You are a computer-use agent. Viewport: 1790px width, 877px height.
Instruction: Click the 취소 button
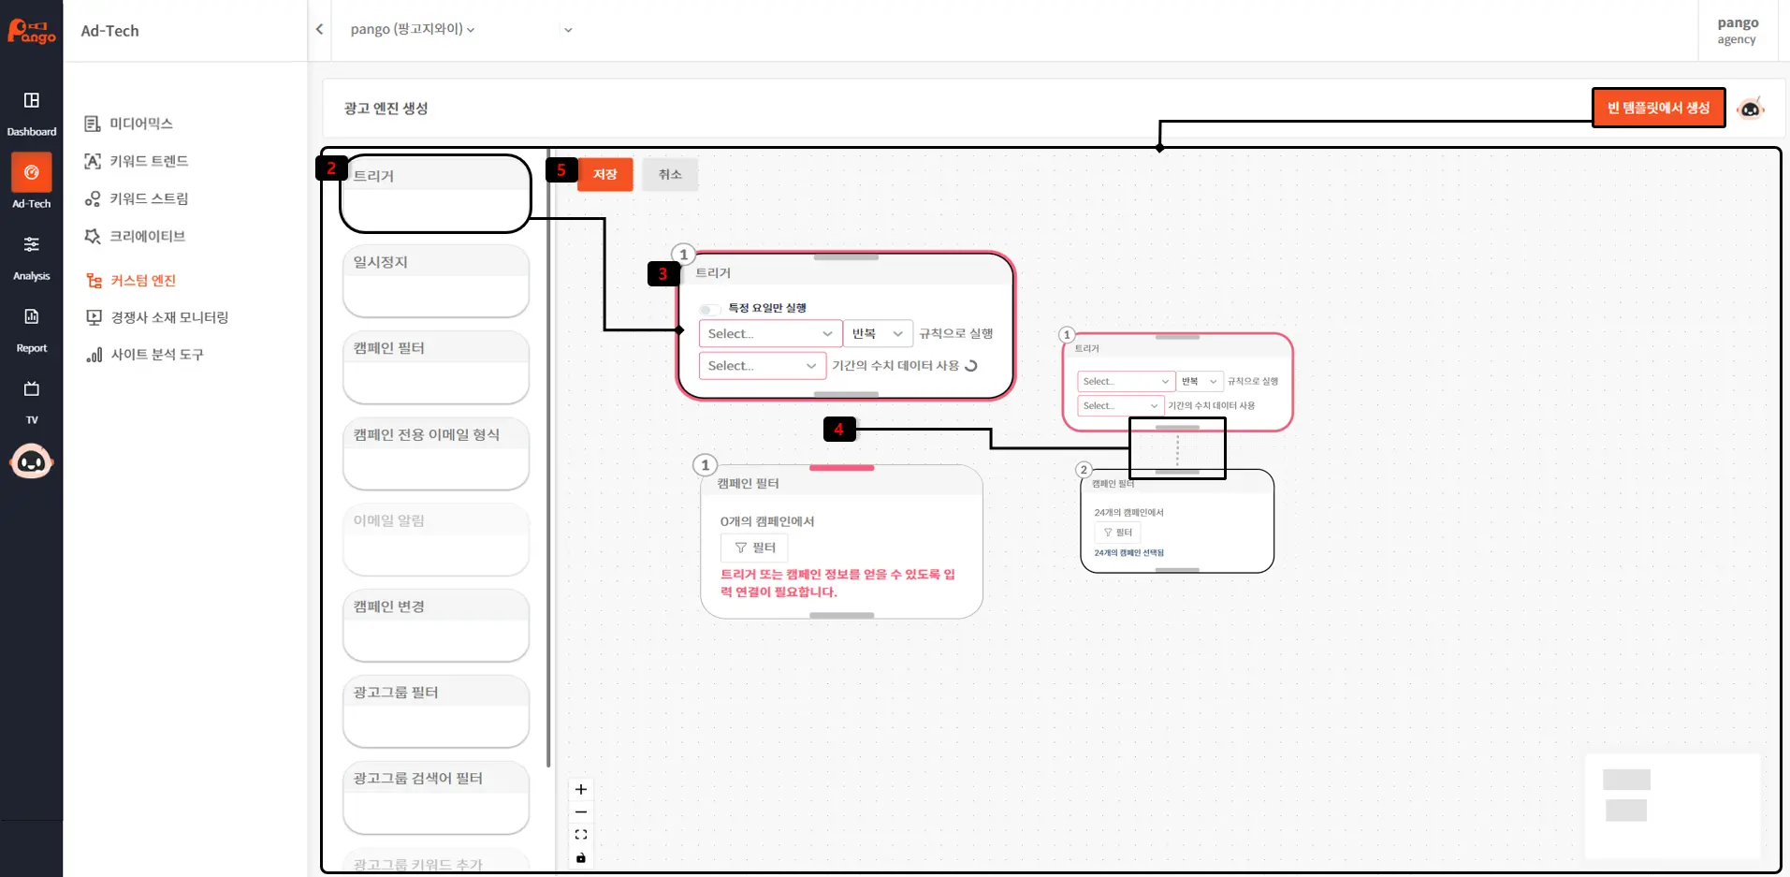click(670, 174)
